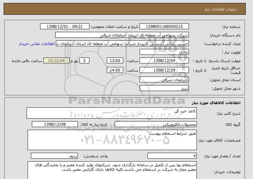Click the quantity field showing 4
The image size is (253, 179).
tap(172, 156)
